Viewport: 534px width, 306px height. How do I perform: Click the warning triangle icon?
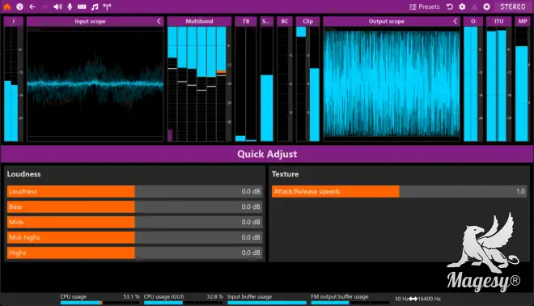(474, 6)
